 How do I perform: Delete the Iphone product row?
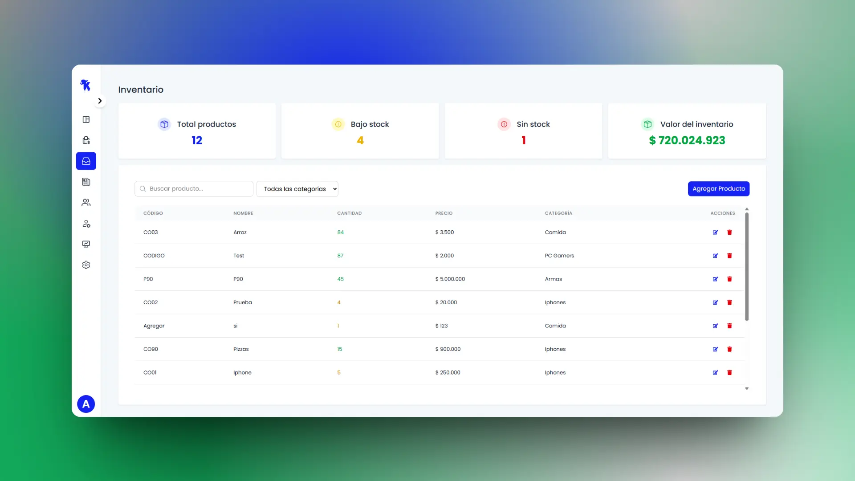pos(729,373)
